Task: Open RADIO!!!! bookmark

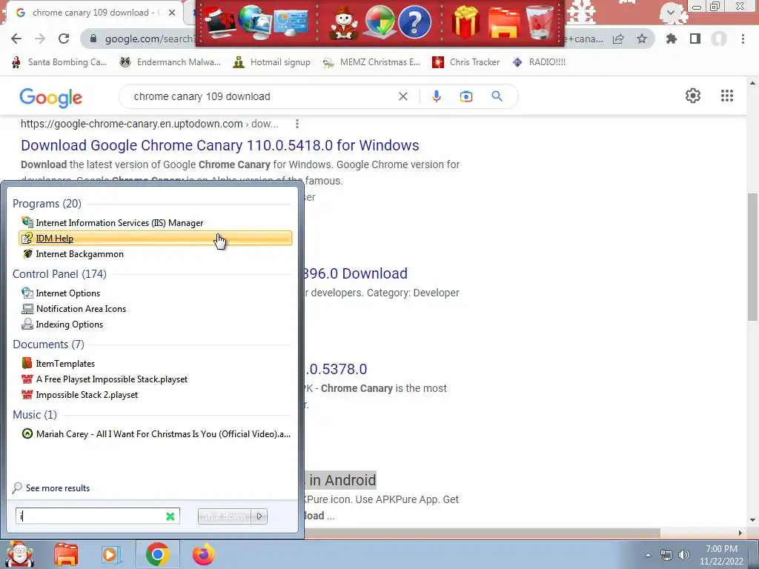Action: (x=539, y=62)
